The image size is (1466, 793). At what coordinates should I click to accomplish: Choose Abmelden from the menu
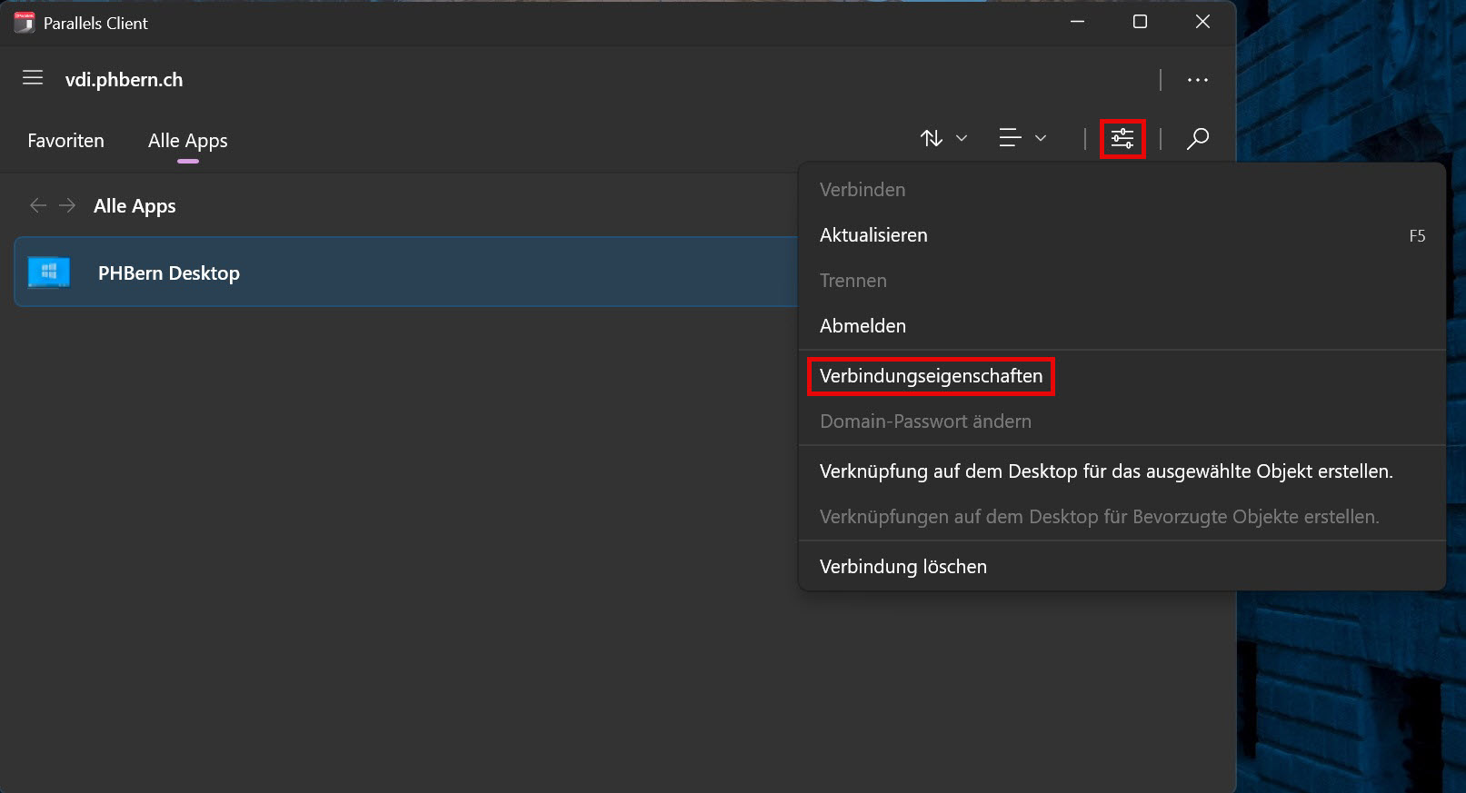1122,326
